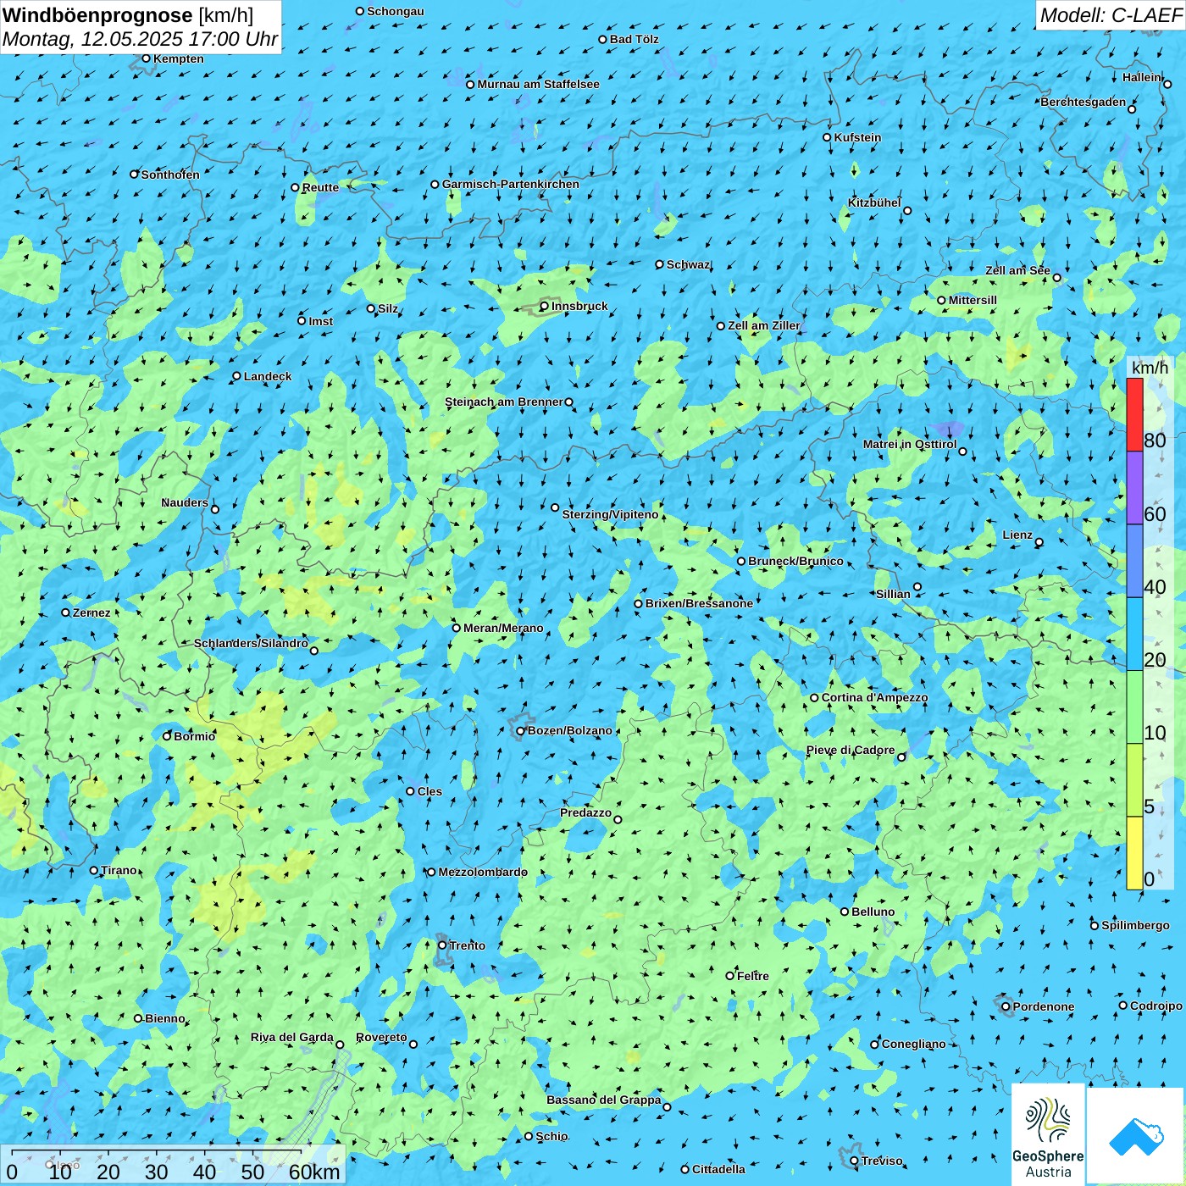Pick the yellow 0–5 km/h legend segment
This screenshot has width=1186, height=1186.
(1134, 853)
